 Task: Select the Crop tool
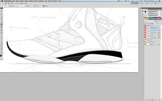[x=2, y=18]
